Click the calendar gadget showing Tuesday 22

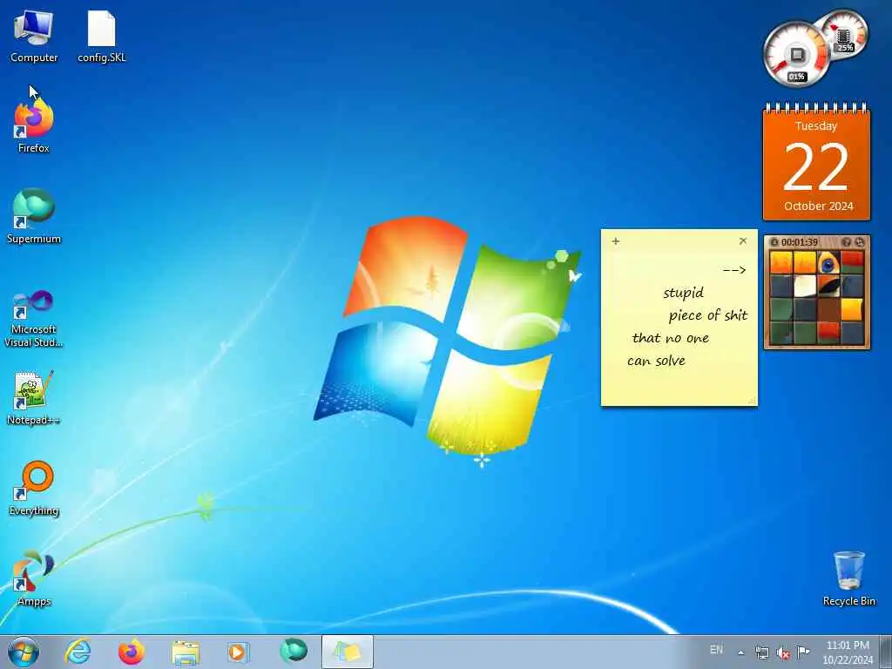pos(816,161)
